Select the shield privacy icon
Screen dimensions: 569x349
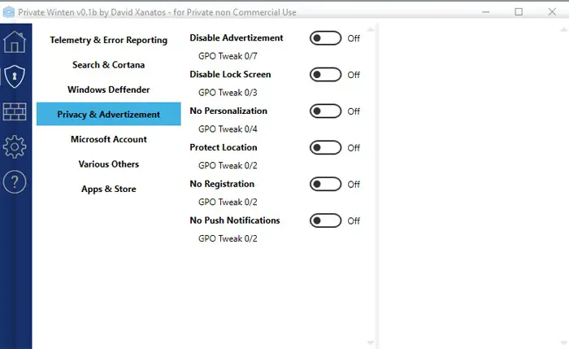click(15, 76)
